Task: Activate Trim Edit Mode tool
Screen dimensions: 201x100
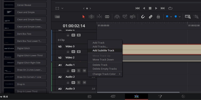Action: pyautogui.click(x=91, y=17)
